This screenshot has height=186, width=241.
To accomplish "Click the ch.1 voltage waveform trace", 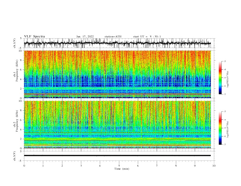I will [117, 43].
